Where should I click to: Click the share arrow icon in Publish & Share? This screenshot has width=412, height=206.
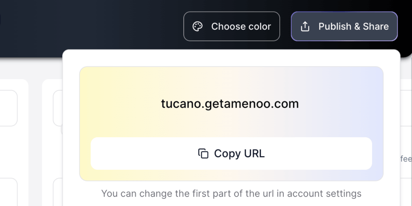[305, 27]
